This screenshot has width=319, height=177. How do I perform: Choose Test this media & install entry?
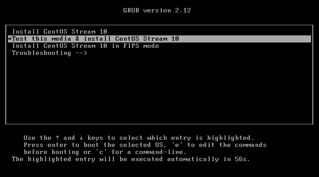click(159, 39)
